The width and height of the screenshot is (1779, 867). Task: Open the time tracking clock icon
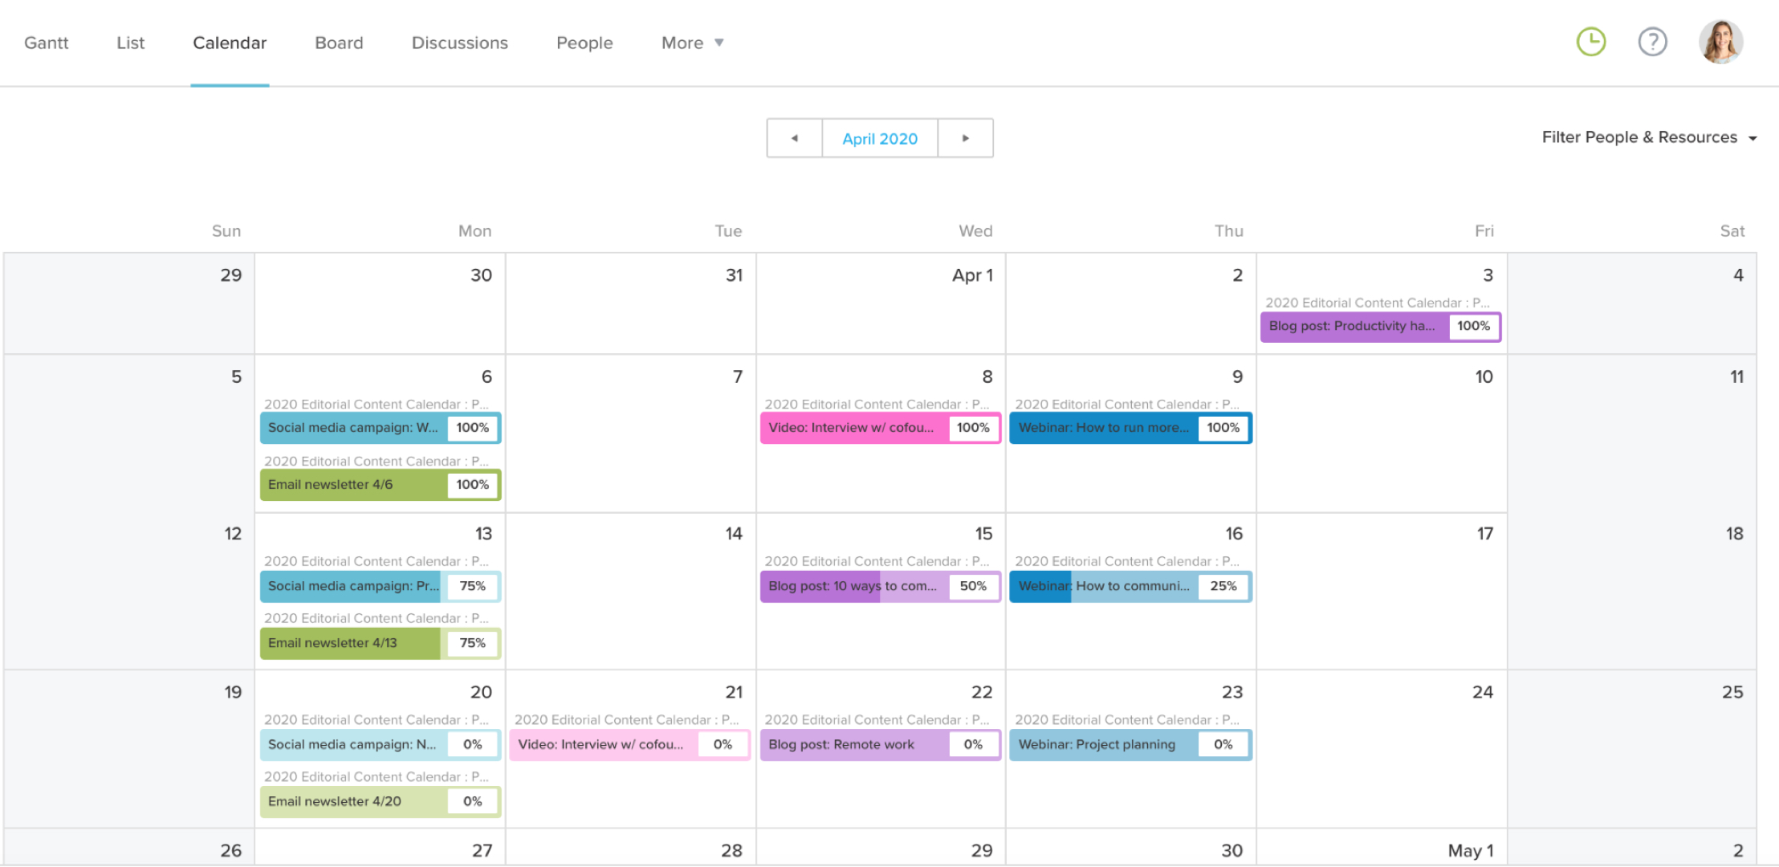[x=1591, y=42]
